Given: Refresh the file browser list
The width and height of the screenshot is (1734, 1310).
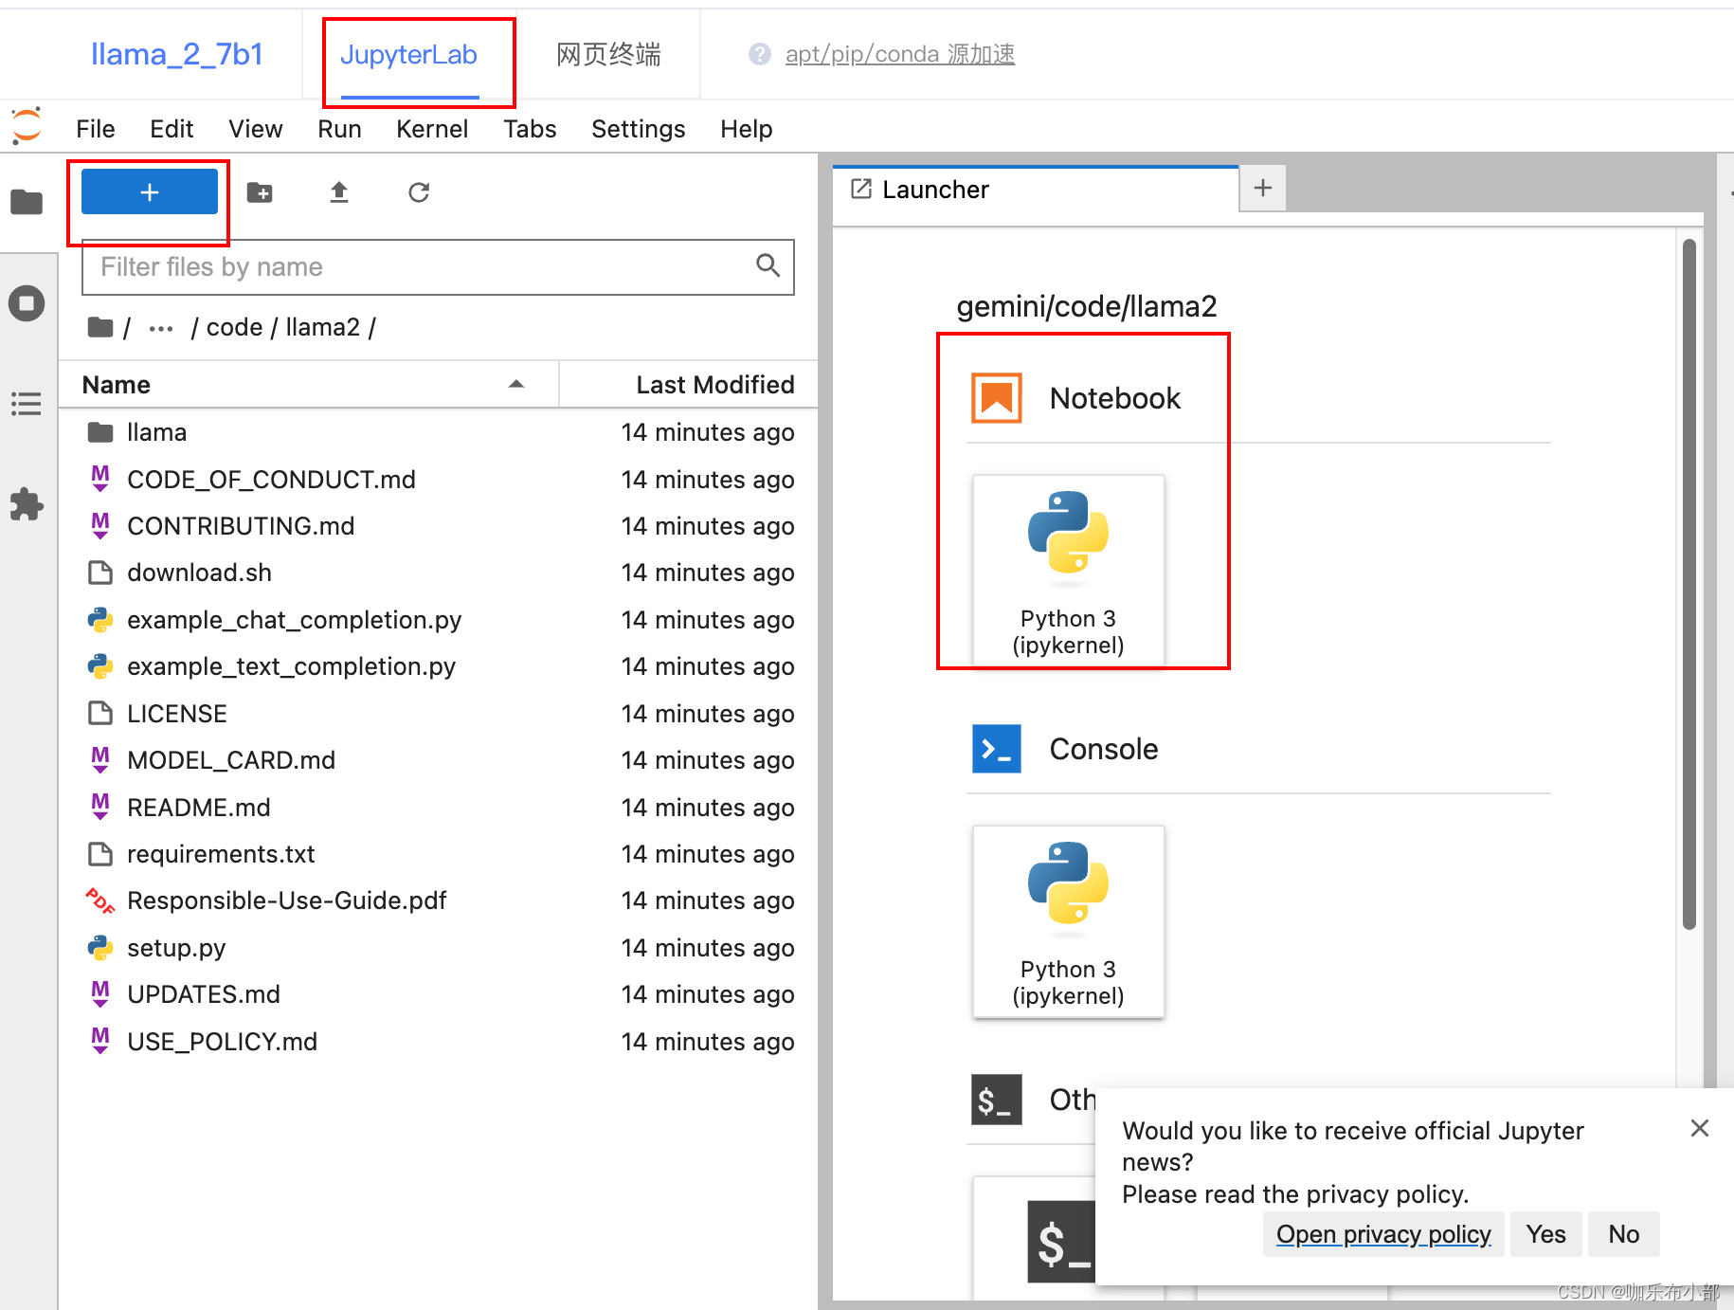Looking at the screenshot, I should 419,192.
